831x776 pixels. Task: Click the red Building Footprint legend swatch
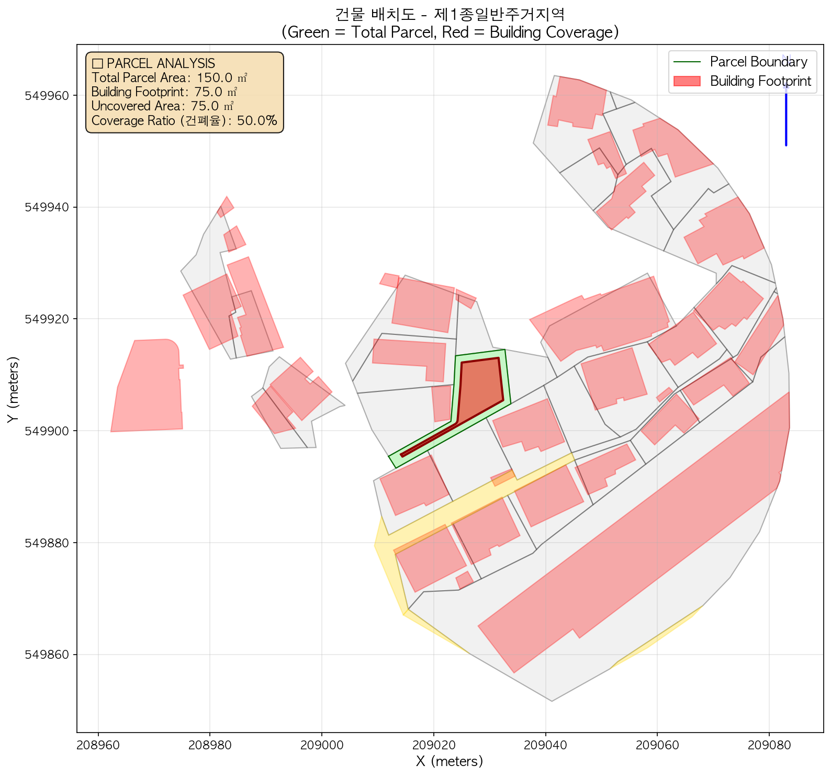[x=687, y=81]
